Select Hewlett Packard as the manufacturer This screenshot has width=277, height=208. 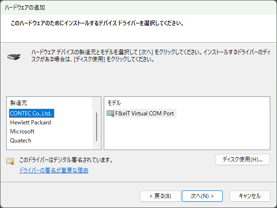coord(30,123)
